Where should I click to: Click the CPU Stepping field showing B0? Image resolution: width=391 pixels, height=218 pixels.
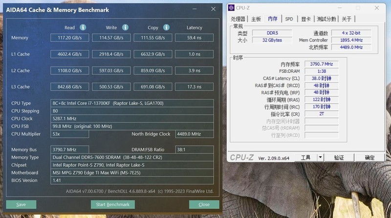click(x=132, y=111)
